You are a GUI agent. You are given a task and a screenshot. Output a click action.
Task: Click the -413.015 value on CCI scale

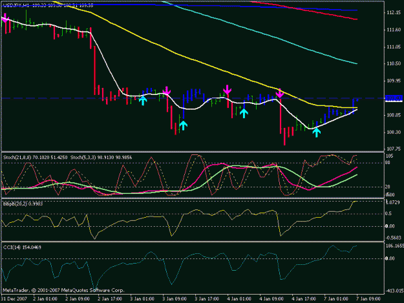[394, 291]
